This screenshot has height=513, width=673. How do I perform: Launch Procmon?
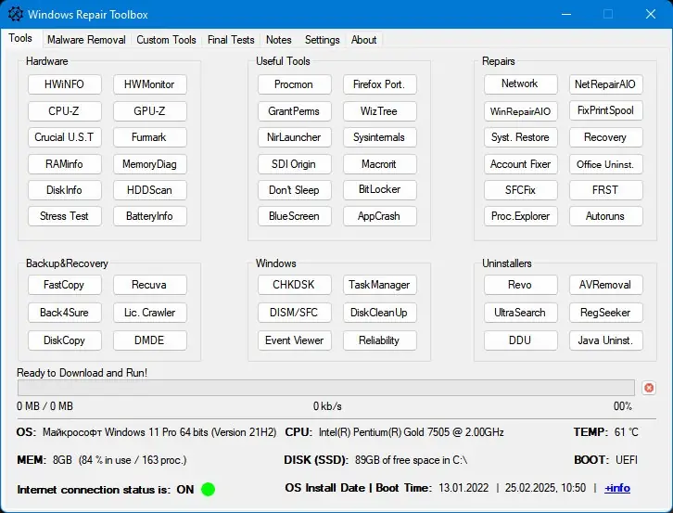point(294,84)
